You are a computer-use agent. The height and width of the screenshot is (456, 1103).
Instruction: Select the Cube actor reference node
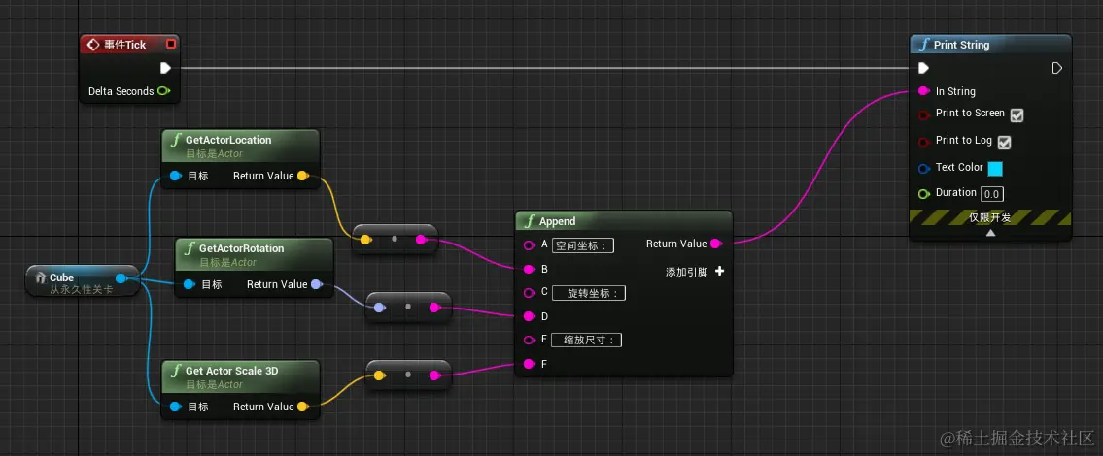point(81,281)
